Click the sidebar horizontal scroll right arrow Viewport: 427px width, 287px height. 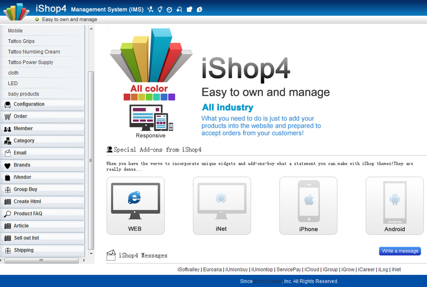pyautogui.click(x=84, y=260)
